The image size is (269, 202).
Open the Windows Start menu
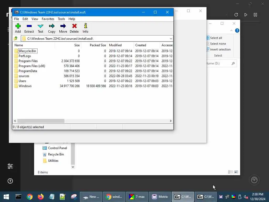6,197
